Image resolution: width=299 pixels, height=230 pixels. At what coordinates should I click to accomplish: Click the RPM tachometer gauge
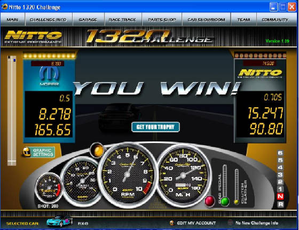pos(128,175)
